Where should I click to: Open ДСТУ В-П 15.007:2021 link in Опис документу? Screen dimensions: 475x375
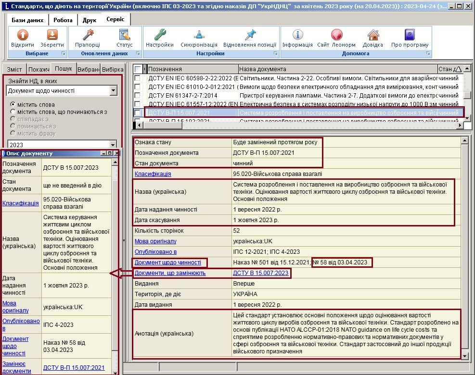coord(74,367)
